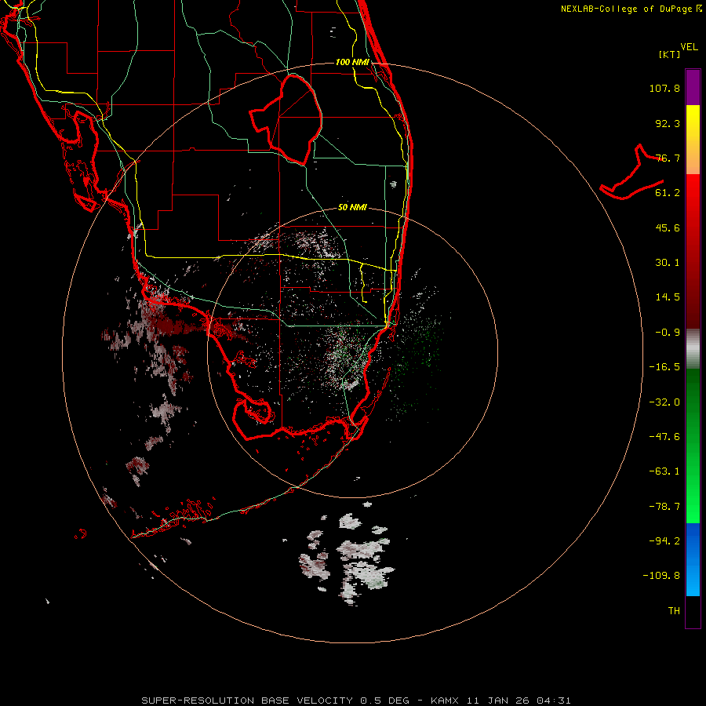
Task: Click the Grand Bahama island outline
Action: (x=631, y=173)
